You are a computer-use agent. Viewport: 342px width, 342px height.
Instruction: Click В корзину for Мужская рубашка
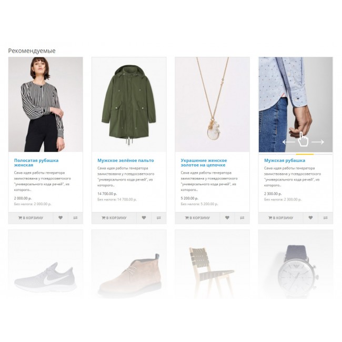point(281,218)
